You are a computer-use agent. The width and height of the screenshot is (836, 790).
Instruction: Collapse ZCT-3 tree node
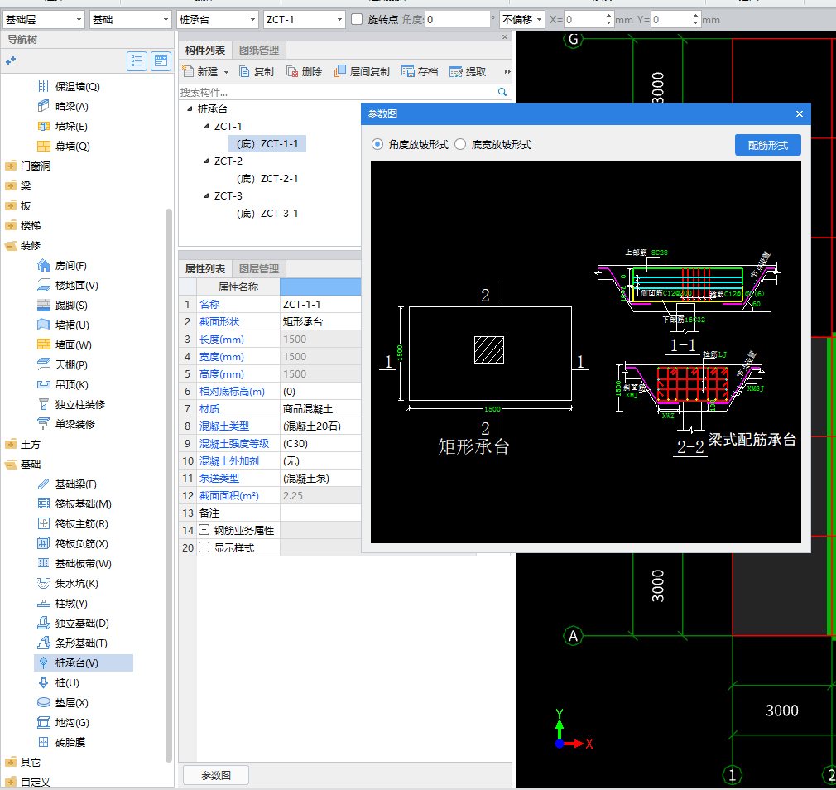click(207, 195)
